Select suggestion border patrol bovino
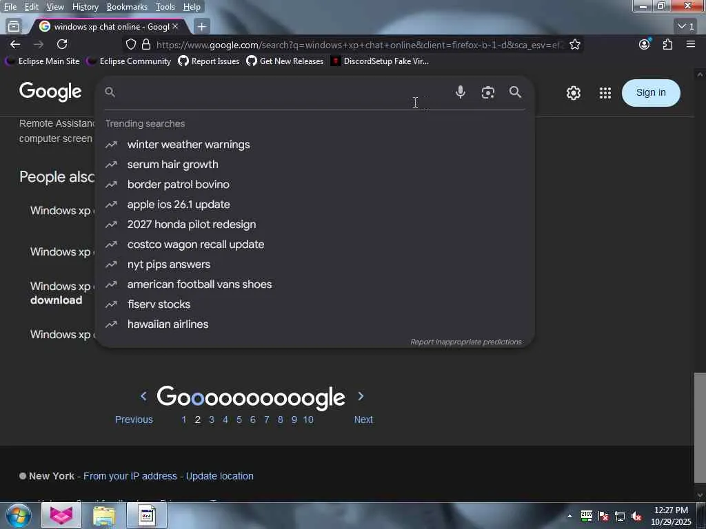The height and width of the screenshot is (529, 706). 315,185
